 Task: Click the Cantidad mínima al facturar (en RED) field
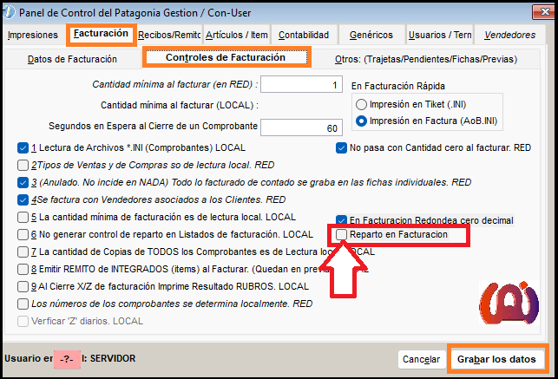pyautogui.click(x=301, y=84)
